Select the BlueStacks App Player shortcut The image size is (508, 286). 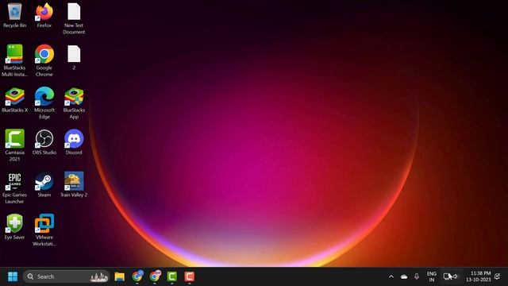(74, 103)
